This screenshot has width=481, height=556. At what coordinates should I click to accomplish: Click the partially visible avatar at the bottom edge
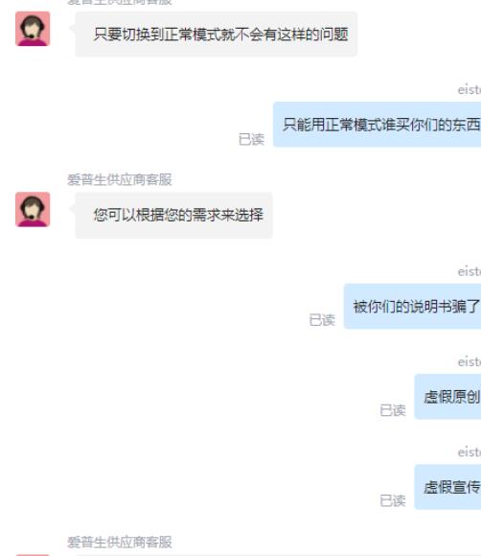[33, 555]
